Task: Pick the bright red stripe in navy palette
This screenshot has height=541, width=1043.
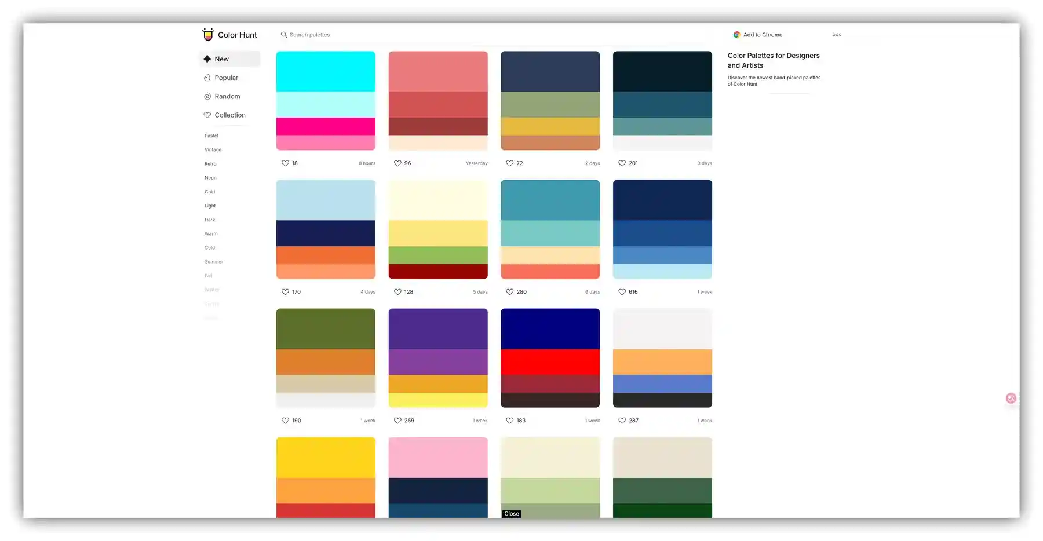Action: [550, 362]
